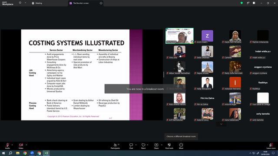Open the taskbar clock showing 19:09
The image size is (278, 156).
pos(265,153)
